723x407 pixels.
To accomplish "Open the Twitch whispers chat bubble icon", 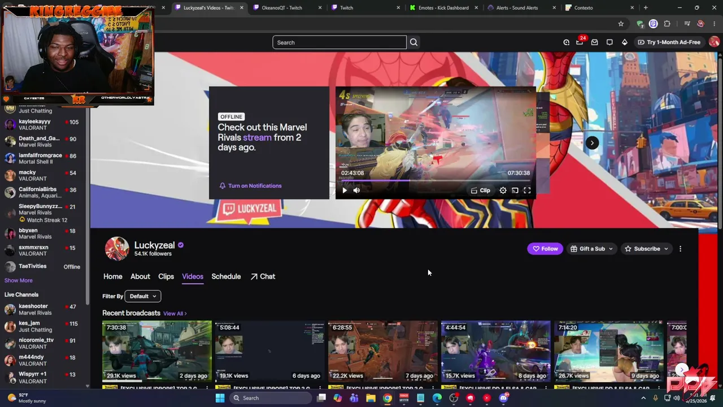I will pyautogui.click(x=609, y=42).
